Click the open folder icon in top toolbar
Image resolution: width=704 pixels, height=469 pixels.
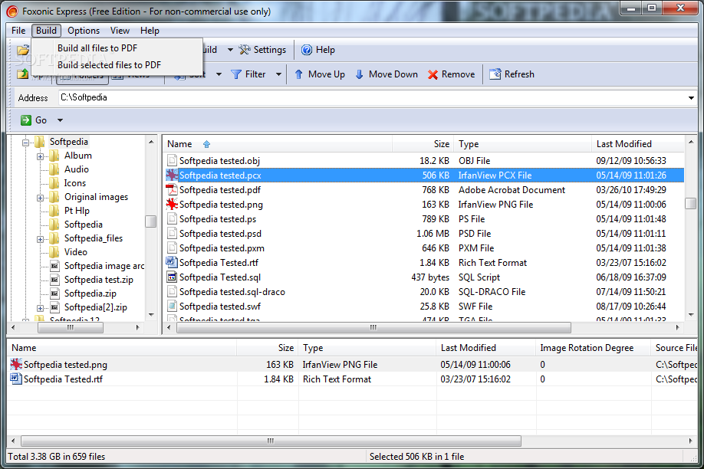(x=23, y=50)
